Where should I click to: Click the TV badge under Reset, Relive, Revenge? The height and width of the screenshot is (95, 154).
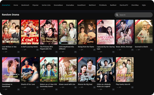tap(132, 50)
